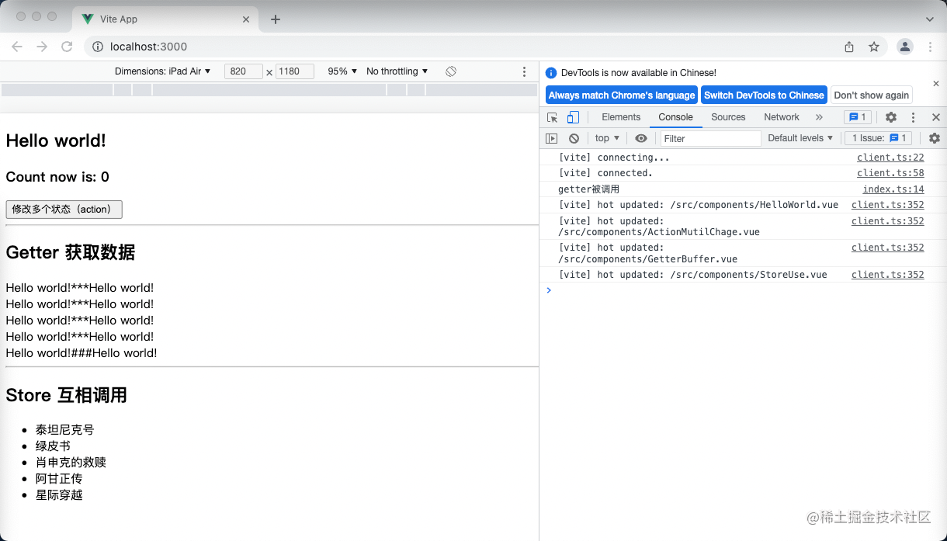Click the console prompt caret
The width and height of the screenshot is (947, 541).
549,290
